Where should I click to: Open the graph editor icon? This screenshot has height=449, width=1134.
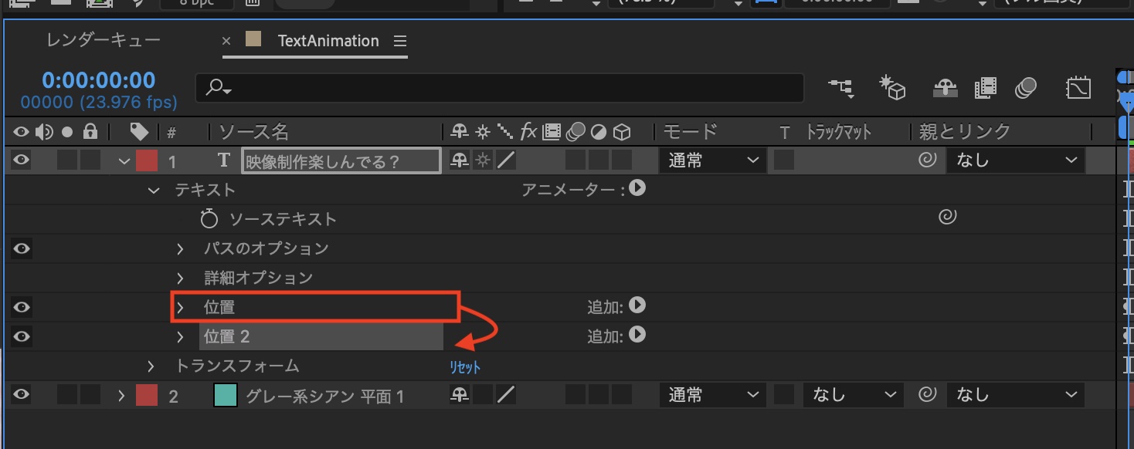1078,88
